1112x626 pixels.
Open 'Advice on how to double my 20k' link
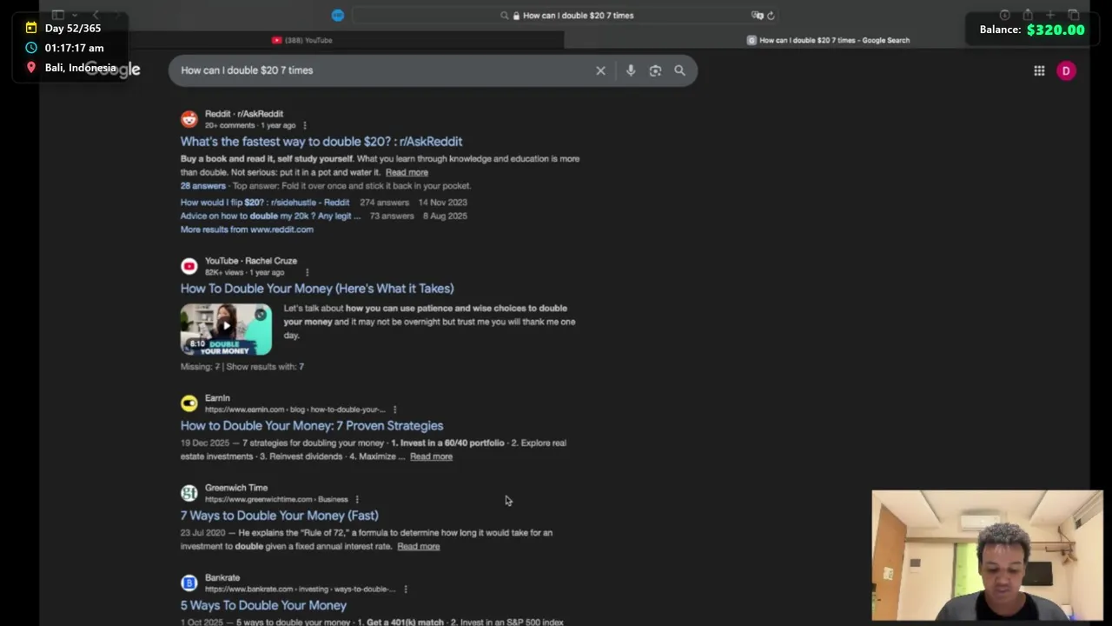click(270, 216)
